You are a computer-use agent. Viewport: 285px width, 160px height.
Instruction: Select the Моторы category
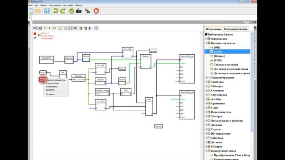[x=216, y=116]
